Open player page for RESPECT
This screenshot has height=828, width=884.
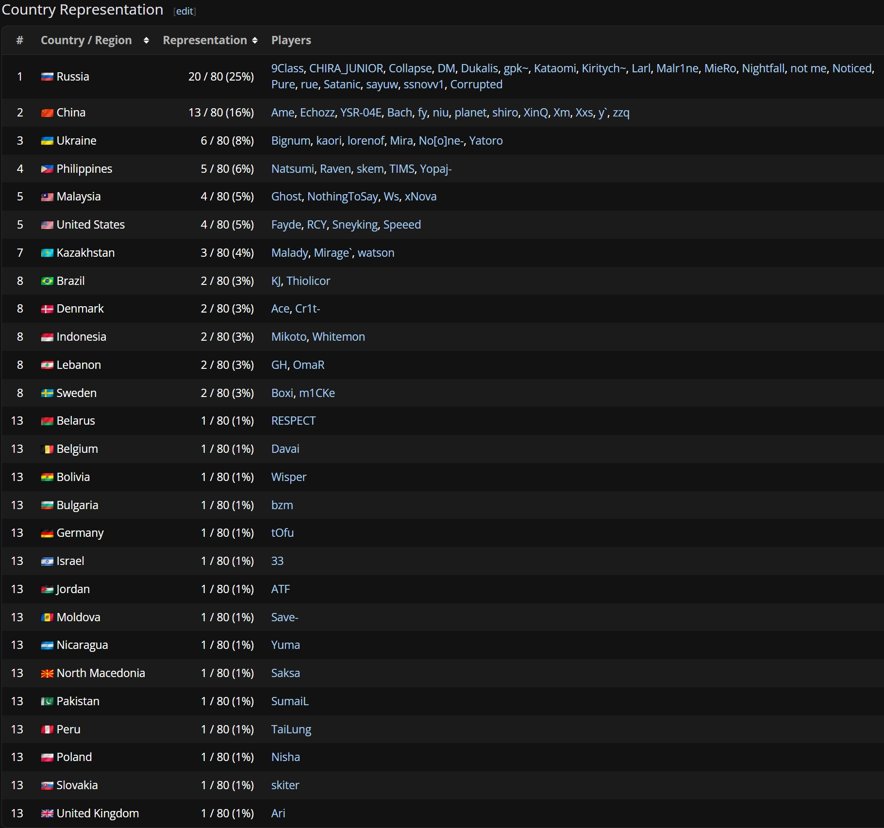pyautogui.click(x=293, y=421)
